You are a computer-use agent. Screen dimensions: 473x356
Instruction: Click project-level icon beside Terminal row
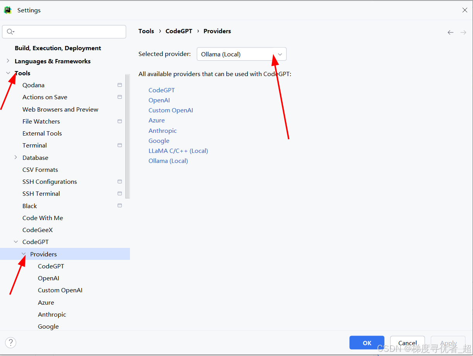click(120, 145)
